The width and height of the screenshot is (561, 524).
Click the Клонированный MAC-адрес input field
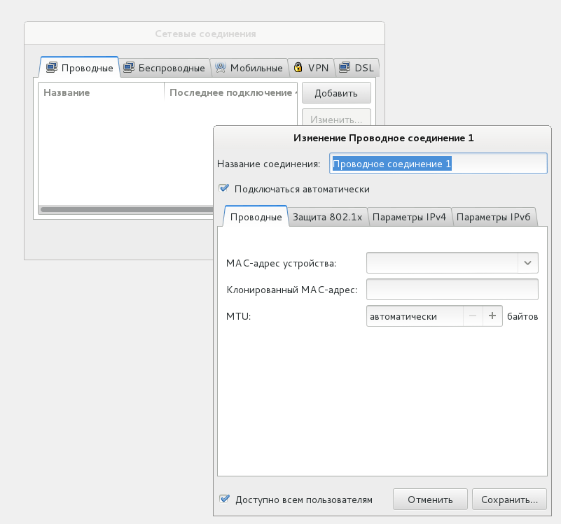(x=452, y=289)
